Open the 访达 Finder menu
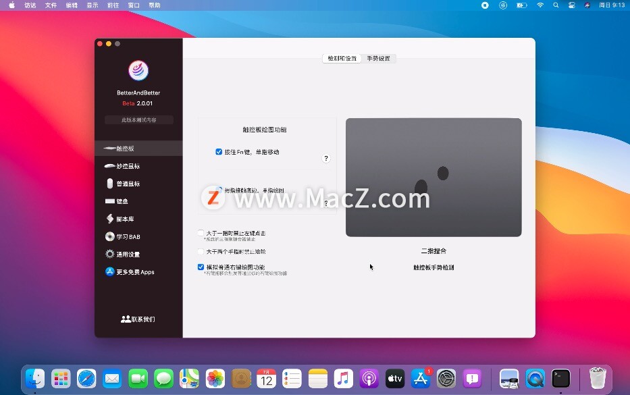630x395 pixels. click(x=30, y=5)
